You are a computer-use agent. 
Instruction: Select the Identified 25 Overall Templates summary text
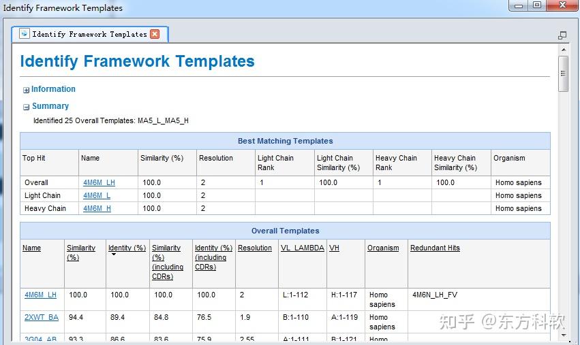pos(111,121)
